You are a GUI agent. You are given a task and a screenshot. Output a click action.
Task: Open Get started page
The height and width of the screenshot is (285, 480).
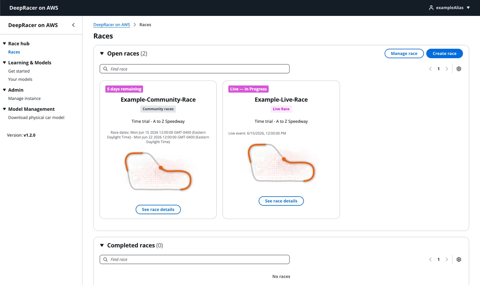[19, 71]
